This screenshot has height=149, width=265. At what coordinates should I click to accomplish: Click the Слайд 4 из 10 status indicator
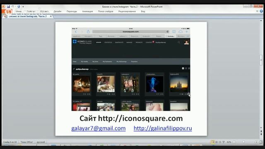click(x=10, y=142)
